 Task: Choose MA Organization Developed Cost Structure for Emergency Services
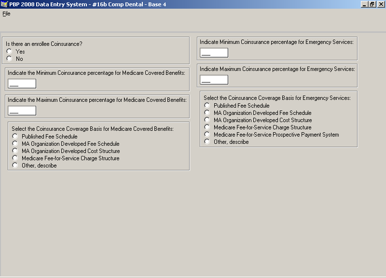[x=207, y=120]
